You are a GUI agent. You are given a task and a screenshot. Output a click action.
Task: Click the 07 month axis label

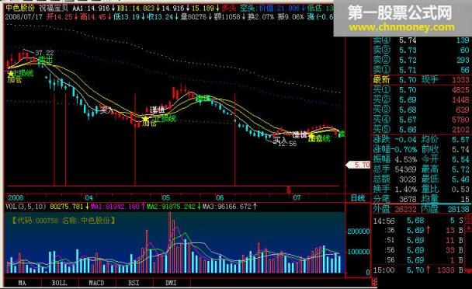pos(297,197)
